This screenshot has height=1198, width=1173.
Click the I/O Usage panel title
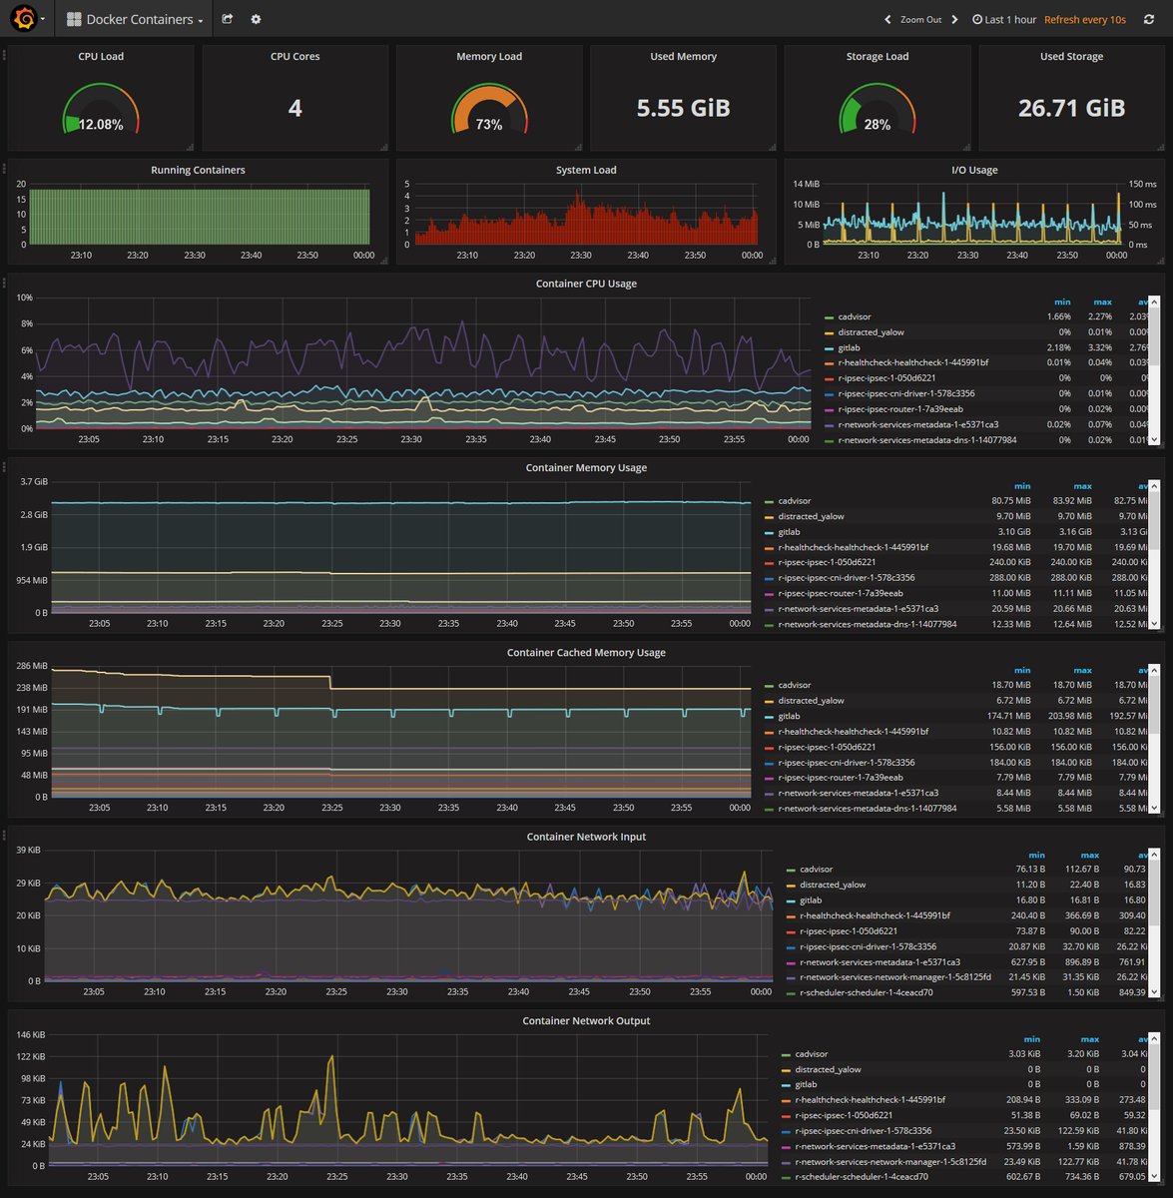tap(974, 170)
